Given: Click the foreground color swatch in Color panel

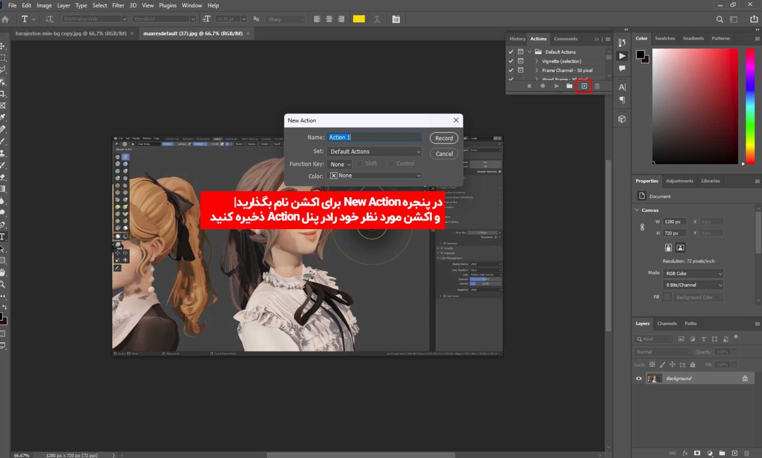Looking at the screenshot, I should coord(640,55).
